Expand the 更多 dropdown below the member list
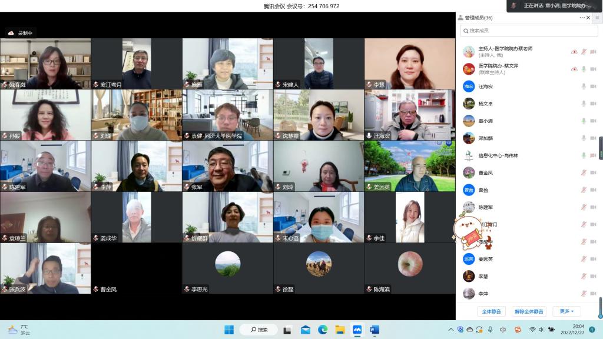 click(567, 311)
